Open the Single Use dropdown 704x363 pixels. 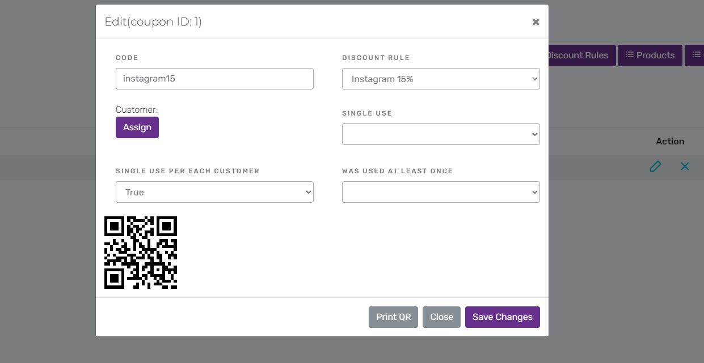pos(441,134)
